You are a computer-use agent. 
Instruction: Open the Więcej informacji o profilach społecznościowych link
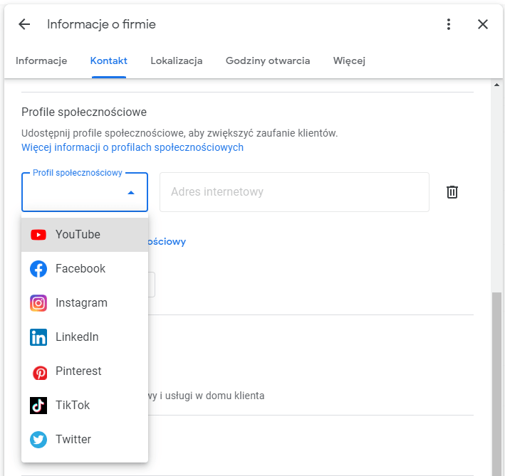[x=132, y=147]
